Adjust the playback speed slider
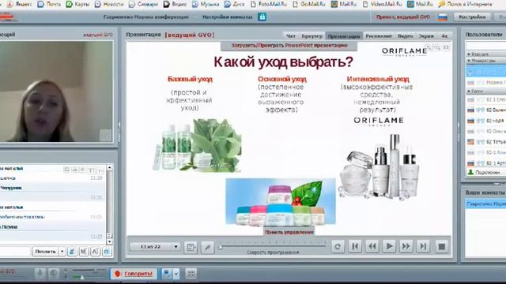Screen dimensions: 506x284 (273, 246)
